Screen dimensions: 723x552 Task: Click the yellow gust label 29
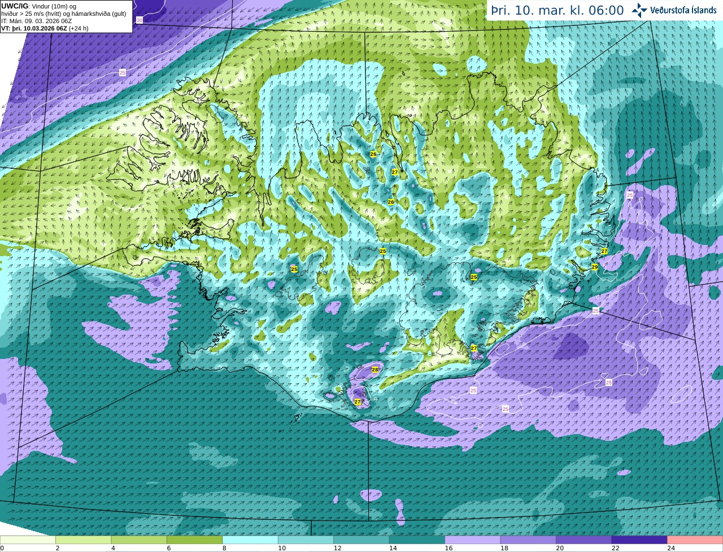click(x=595, y=267)
